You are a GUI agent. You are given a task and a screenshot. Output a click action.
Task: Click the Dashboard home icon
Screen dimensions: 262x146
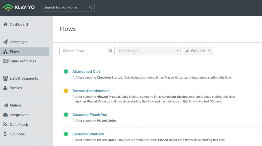5,25
